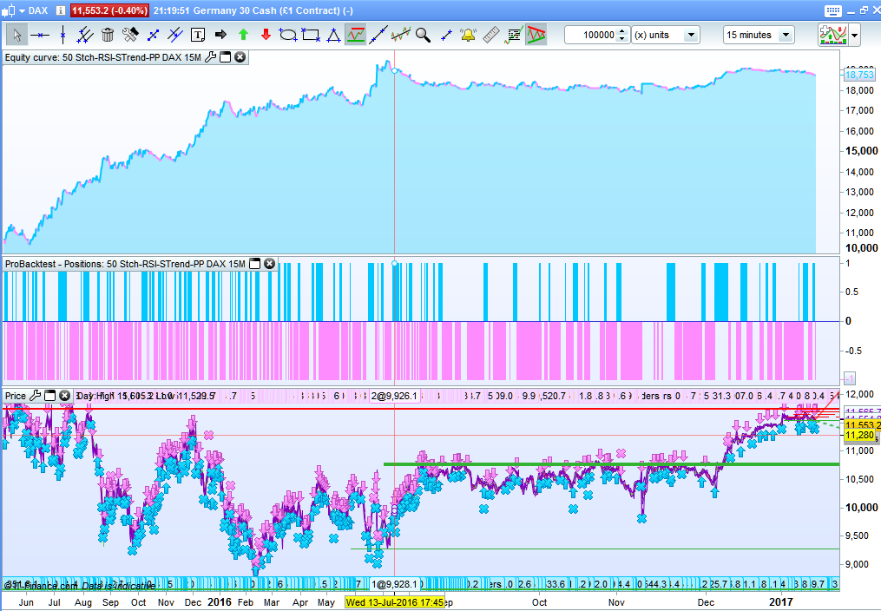
Task: Select the thick green horizontal line
Action: (611, 464)
